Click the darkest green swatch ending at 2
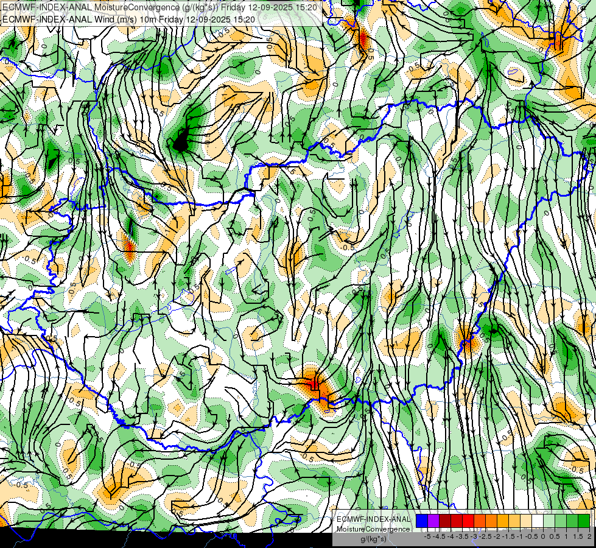The height and width of the screenshot is (548, 596). point(584,521)
